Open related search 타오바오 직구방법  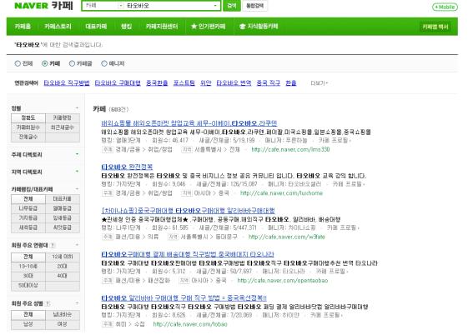67,82
